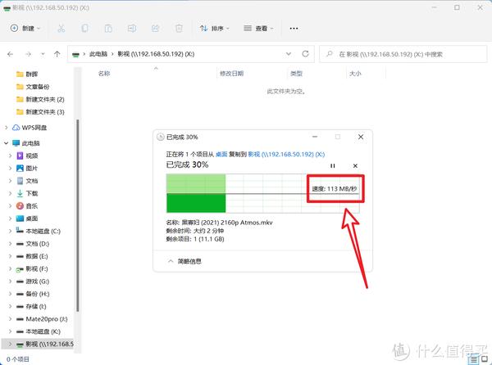Click the Delete trash icon in toolbar
The image size is (492, 365).
[179, 29]
